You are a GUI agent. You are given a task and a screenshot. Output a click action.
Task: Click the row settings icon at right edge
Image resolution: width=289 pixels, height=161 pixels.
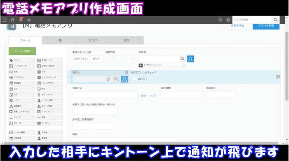point(278,77)
